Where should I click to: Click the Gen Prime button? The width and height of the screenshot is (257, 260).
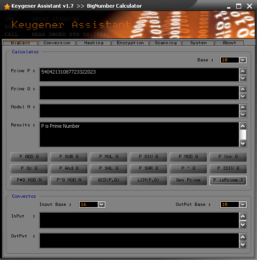188,180
